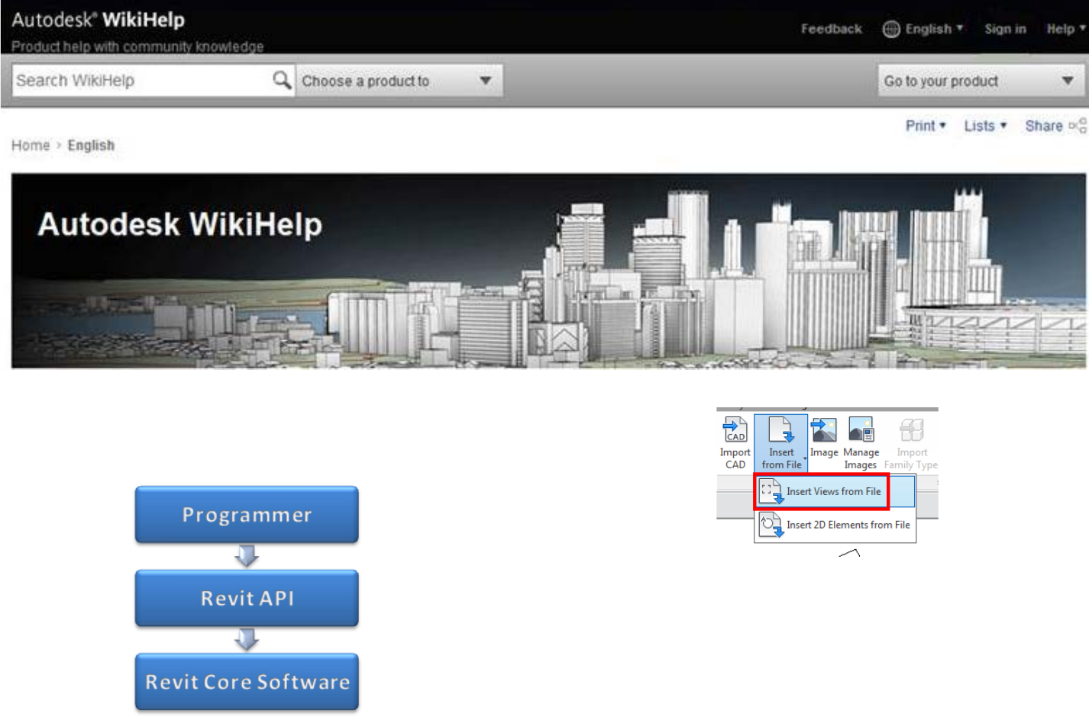Click the Share network icon
Viewport: 1089px width, 720px height.
click(1078, 126)
